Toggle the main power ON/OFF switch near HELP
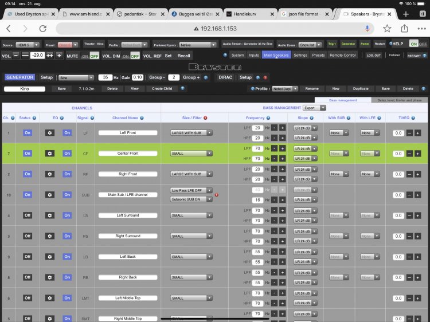 coord(418,44)
